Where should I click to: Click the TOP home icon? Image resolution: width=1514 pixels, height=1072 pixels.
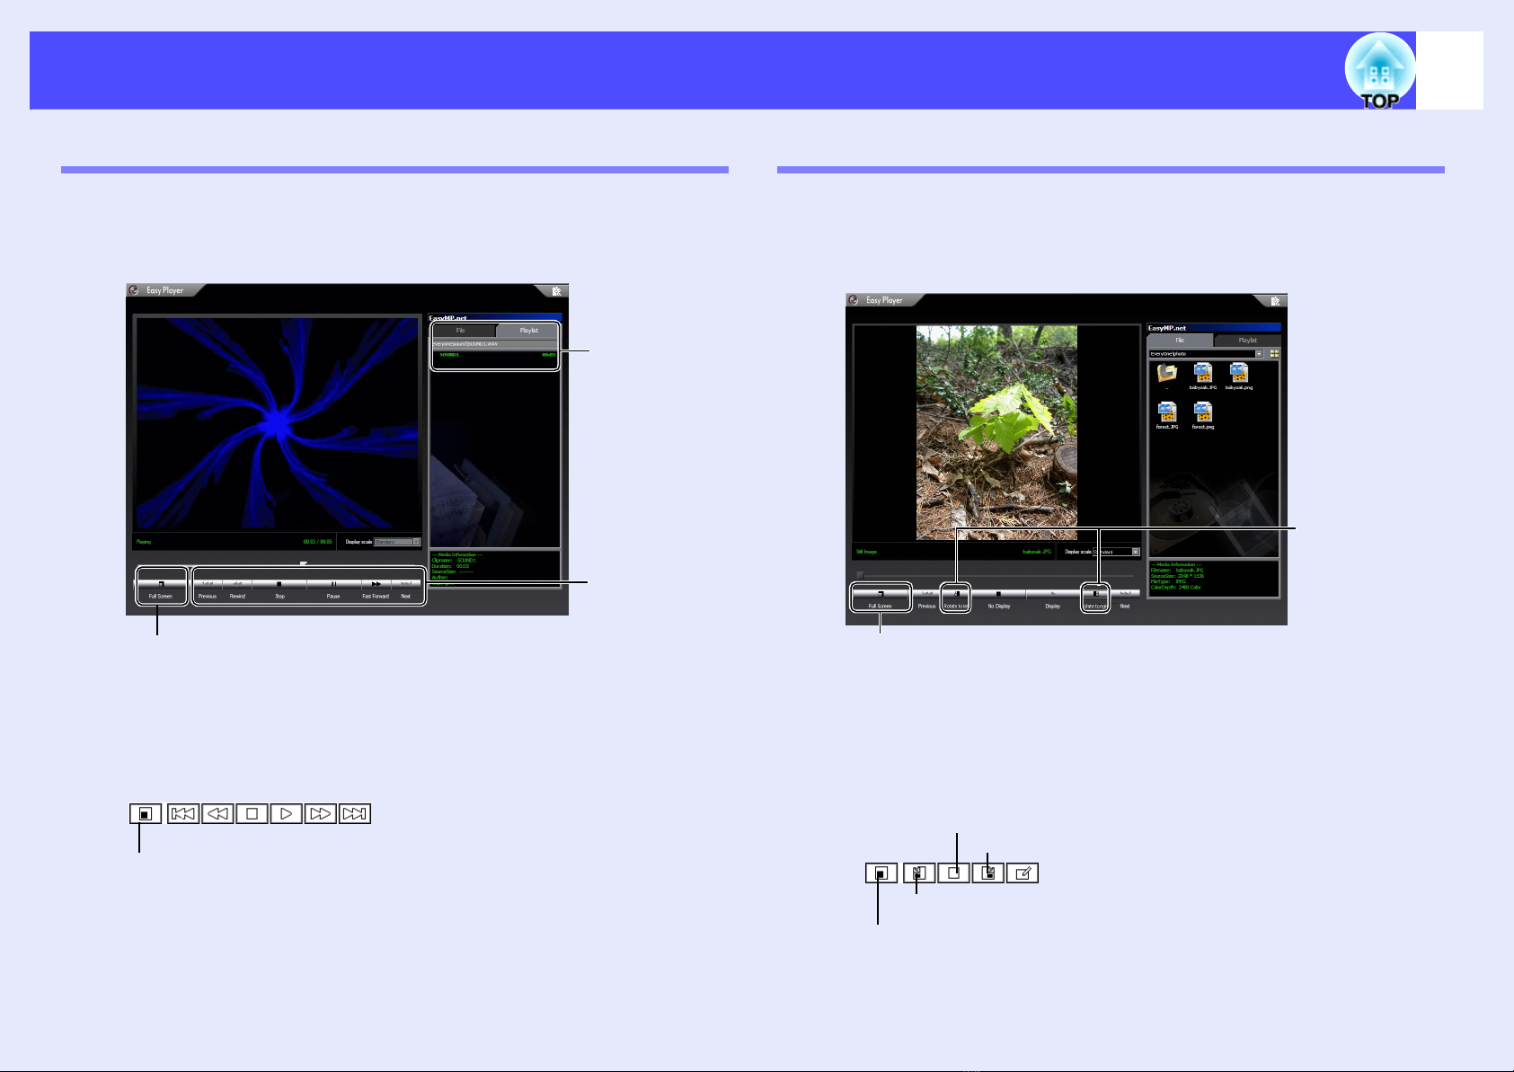[x=1379, y=72]
